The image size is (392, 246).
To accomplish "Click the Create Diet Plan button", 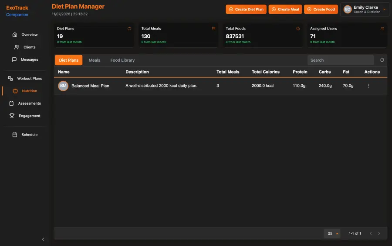I will click(246, 9).
